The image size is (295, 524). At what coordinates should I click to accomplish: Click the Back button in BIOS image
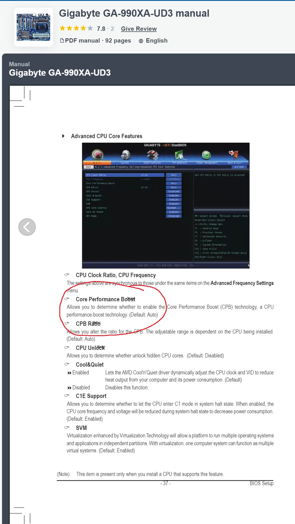pyautogui.click(x=88, y=167)
